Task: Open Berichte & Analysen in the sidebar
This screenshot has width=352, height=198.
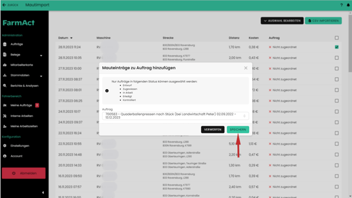Action: point(24,85)
